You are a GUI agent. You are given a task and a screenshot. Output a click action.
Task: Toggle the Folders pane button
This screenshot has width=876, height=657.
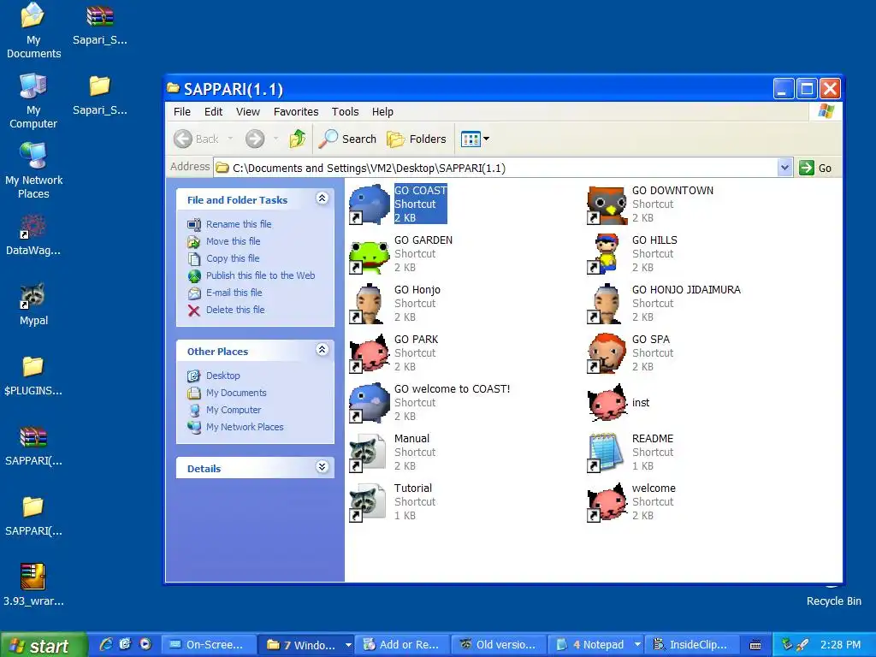tap(417, 139)
